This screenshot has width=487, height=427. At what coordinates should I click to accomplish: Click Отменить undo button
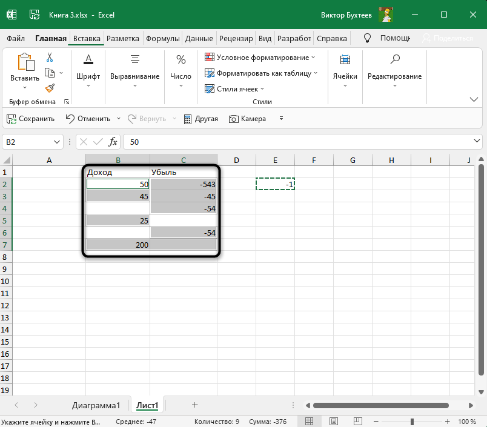pos(88,119)
